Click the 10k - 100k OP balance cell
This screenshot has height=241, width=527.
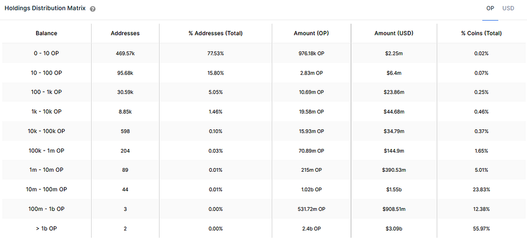pos(46,131)
